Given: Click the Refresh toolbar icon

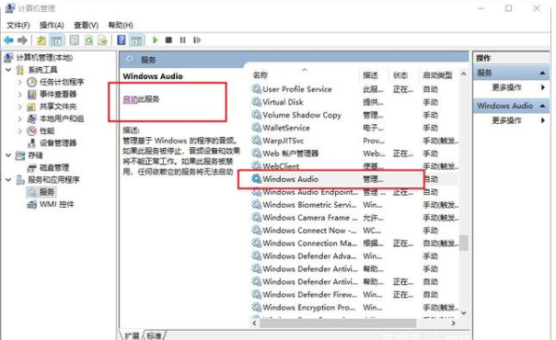Looking at the screenshot, I should pyautogui.click(x=88, y=40).
